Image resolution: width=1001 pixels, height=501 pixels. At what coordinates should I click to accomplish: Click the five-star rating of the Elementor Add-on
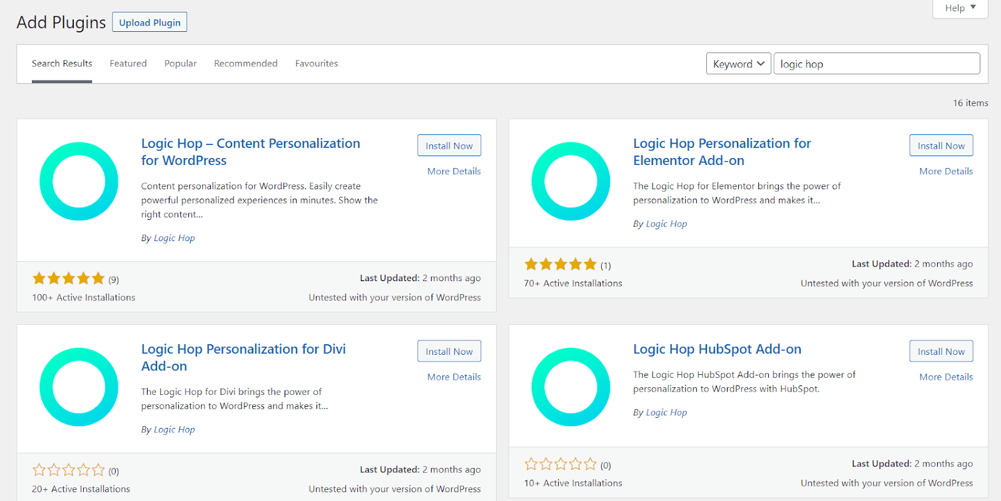point(561,264)
